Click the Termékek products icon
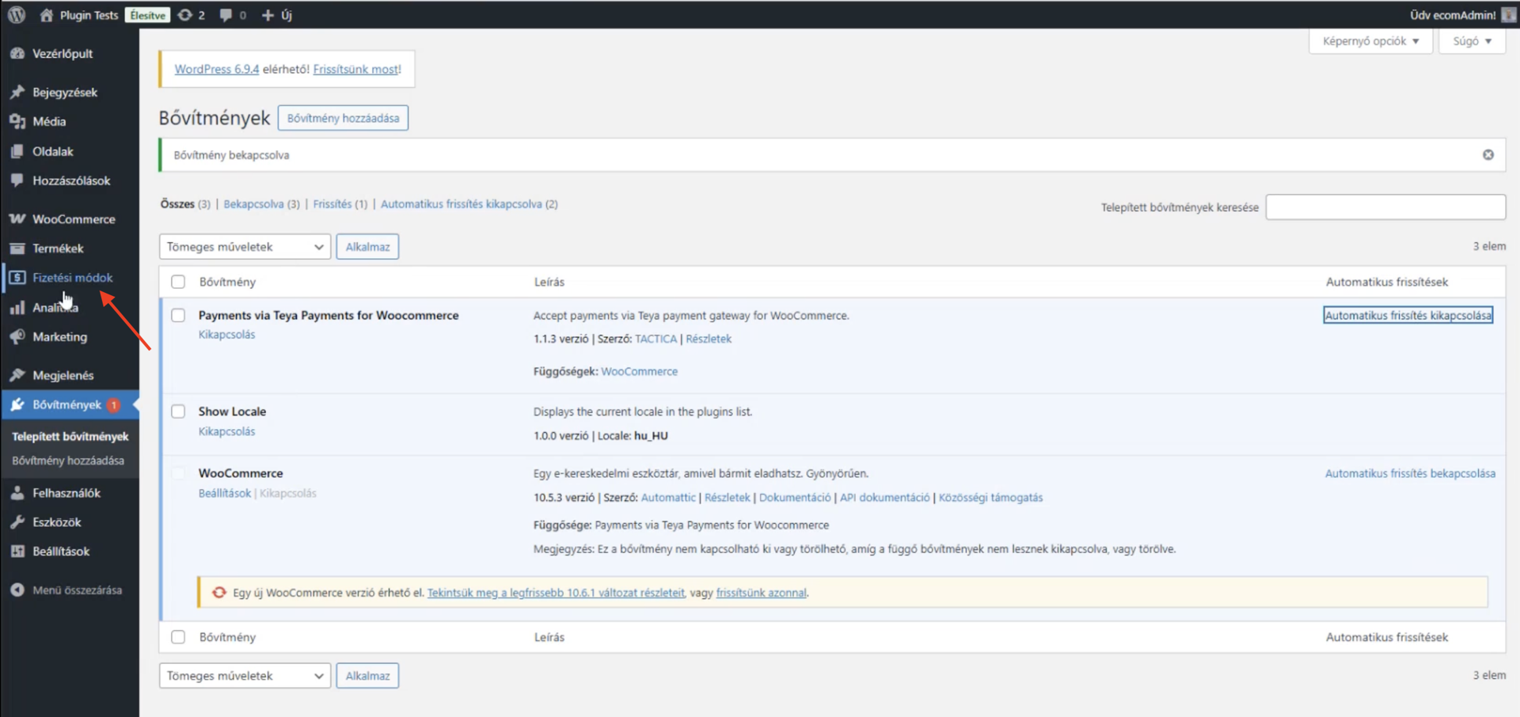Viewport: 1520px width, 717px height. [17, 248]
